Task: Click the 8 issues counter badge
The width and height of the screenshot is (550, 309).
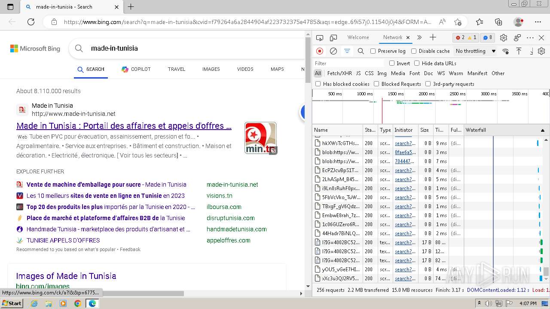Action: [x=487, y=38]
